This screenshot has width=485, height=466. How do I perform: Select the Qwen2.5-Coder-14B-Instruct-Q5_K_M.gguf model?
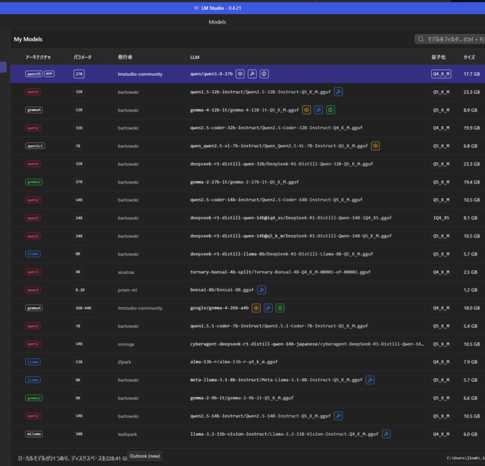tap(247, 200)
